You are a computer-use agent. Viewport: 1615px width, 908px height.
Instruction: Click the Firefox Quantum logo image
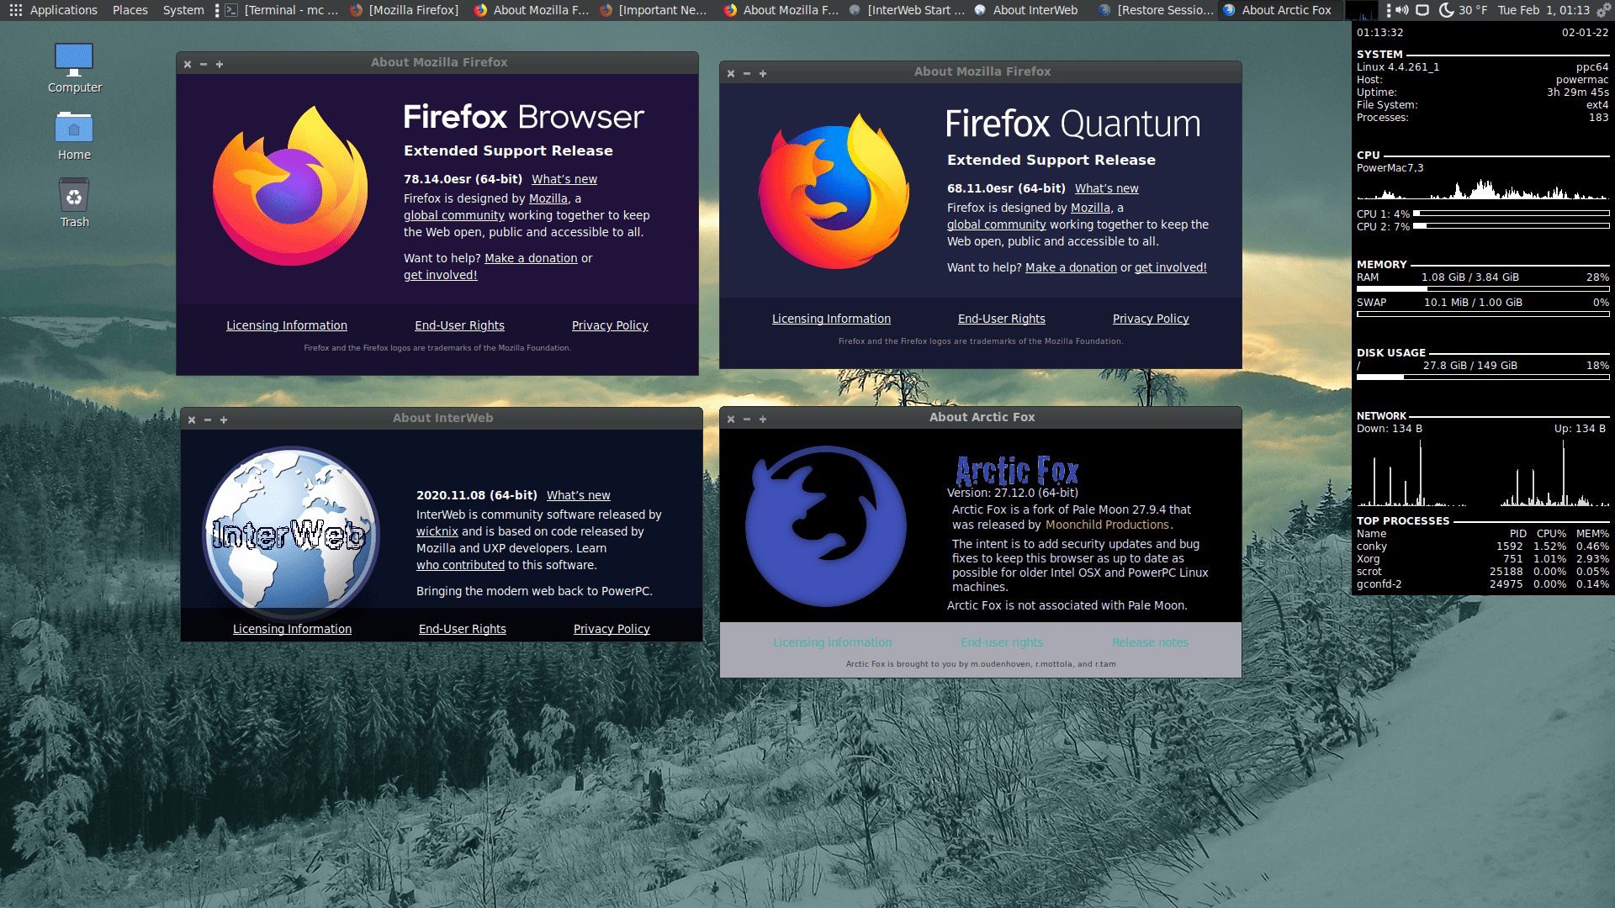(x=833, y=193)
